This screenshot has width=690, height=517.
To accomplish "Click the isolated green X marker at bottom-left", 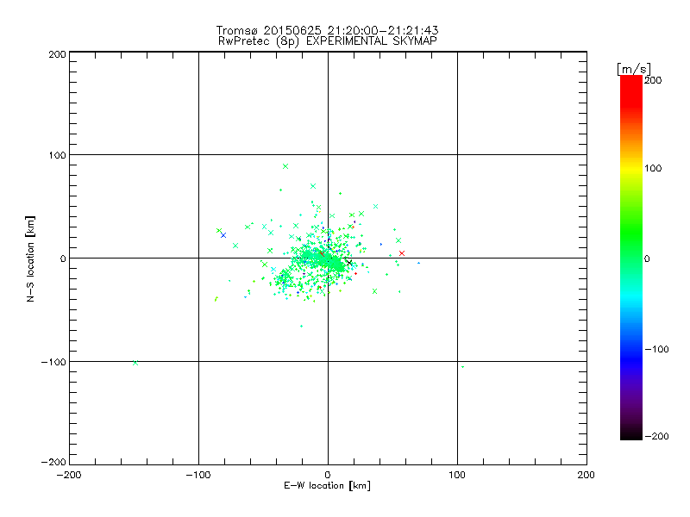I will (x=135, y=363).
